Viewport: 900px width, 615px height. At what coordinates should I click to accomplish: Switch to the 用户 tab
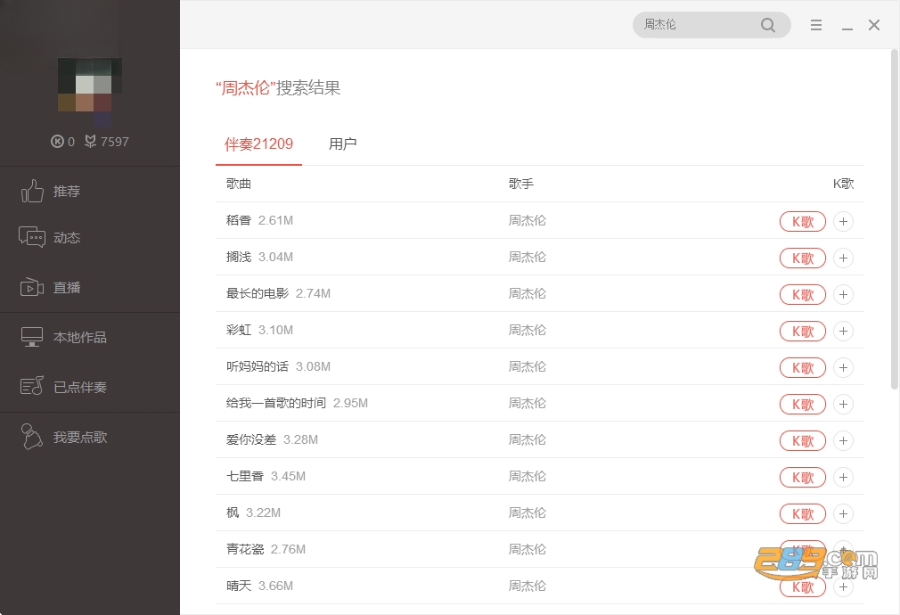pos(343,143)
